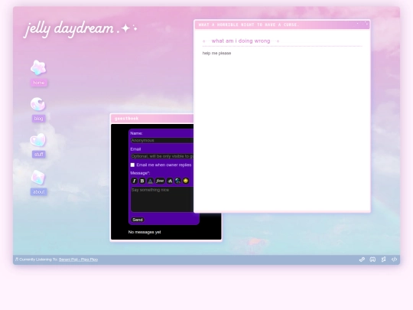Apply italic formatting in guestbook message

pyautogui.click(x=134, y=181)
